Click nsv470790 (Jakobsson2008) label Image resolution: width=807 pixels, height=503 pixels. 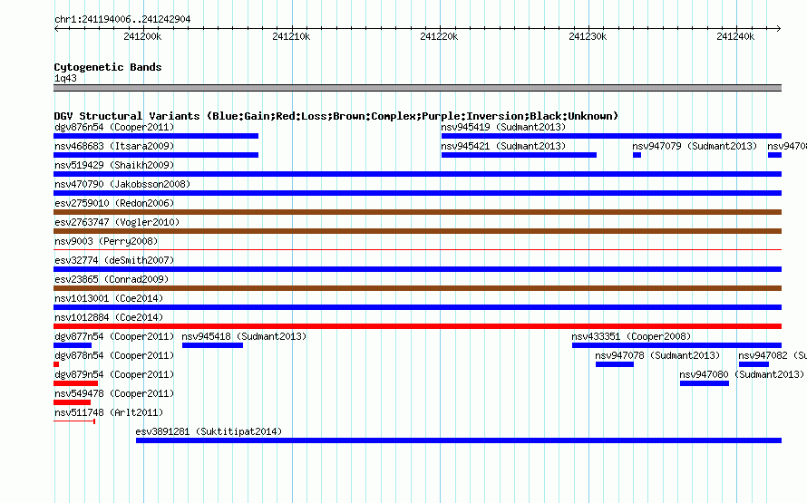click(x=122, y=184)
